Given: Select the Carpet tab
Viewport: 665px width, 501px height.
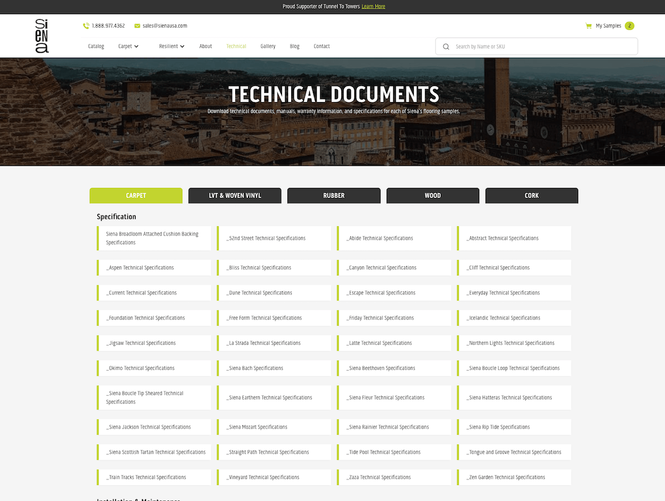Looking at the screenshot, I should click(136, 195).
